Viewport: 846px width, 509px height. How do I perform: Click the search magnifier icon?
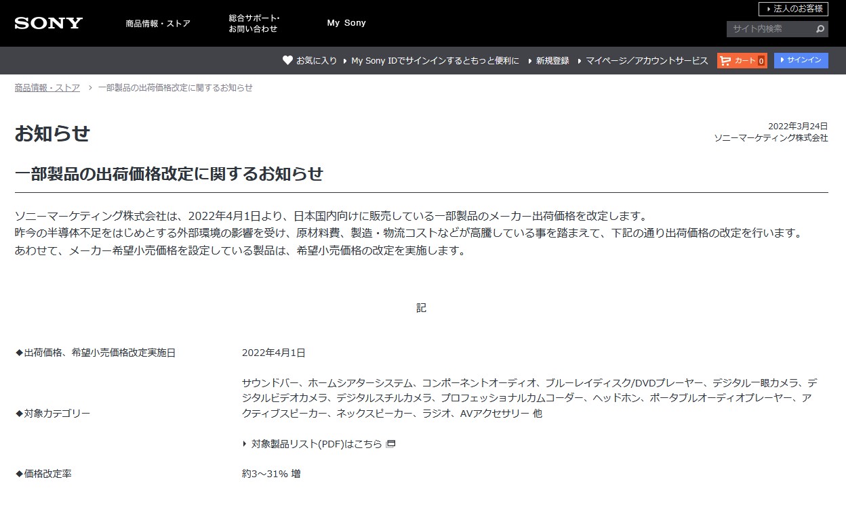tap(820, 29)
